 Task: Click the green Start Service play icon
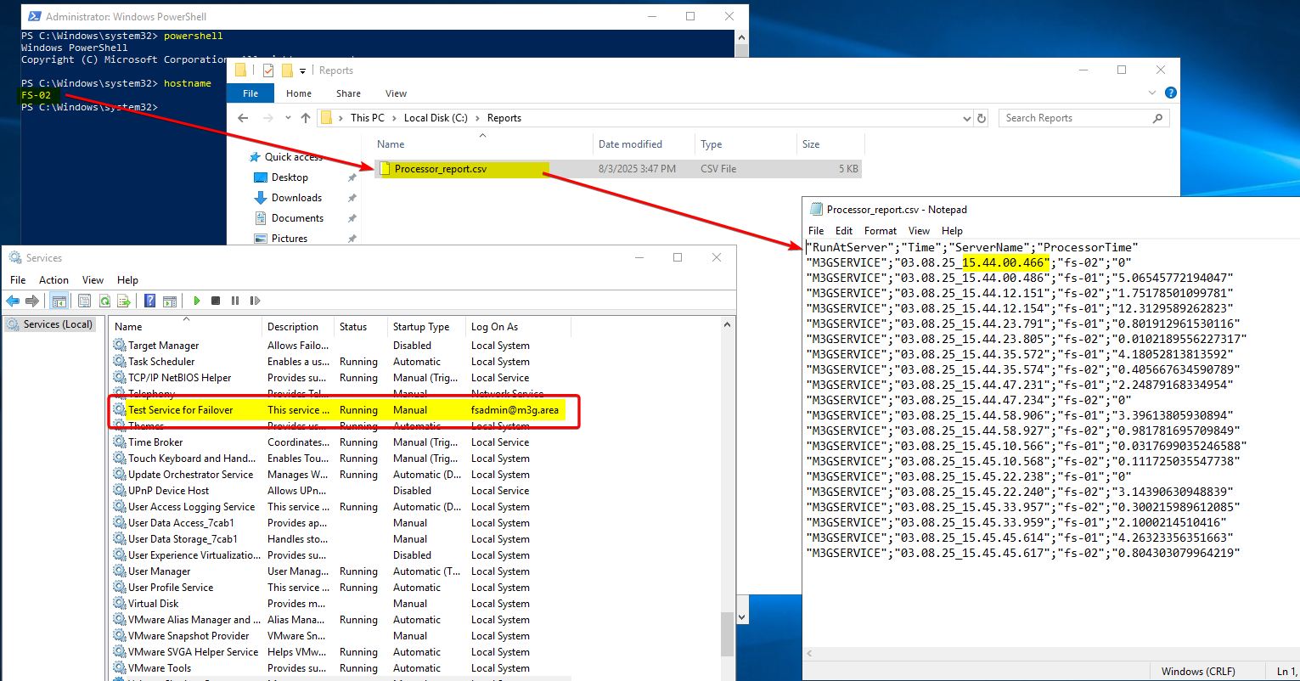197,301
